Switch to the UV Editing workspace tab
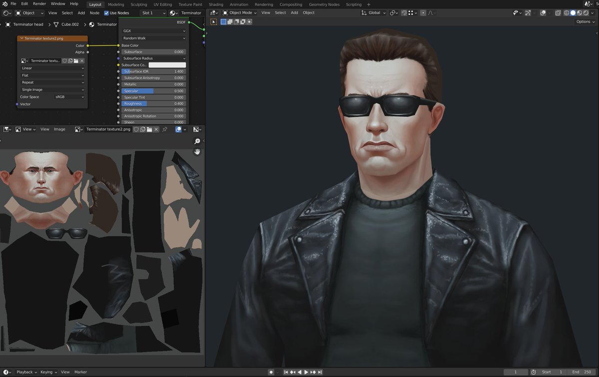This screenshot has height=377, width=599. tap(163, 4)
